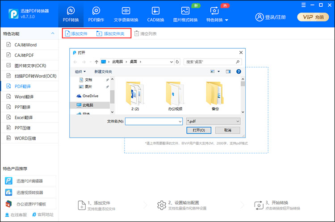Click the 搜索"桌面" search field
335x222 pixels.
pyautogui.click(x=213, y=62)
